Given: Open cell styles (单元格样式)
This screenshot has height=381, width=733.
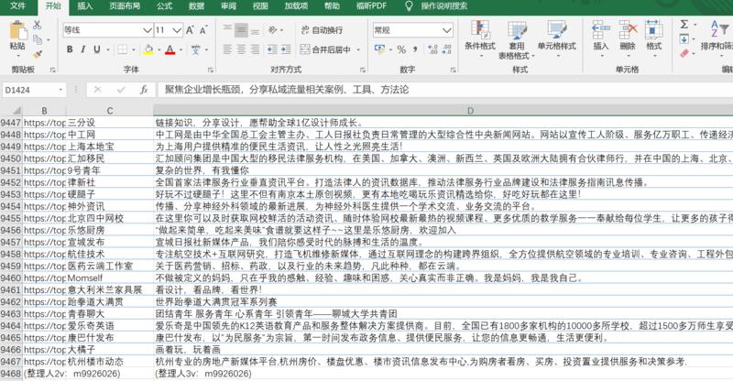Looking at the screenshot, I should 557,38.
